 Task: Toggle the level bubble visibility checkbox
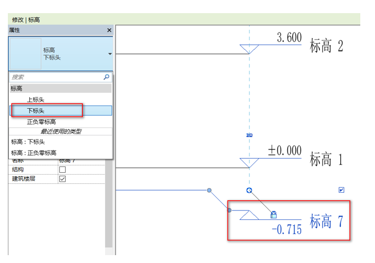[341, 190]
